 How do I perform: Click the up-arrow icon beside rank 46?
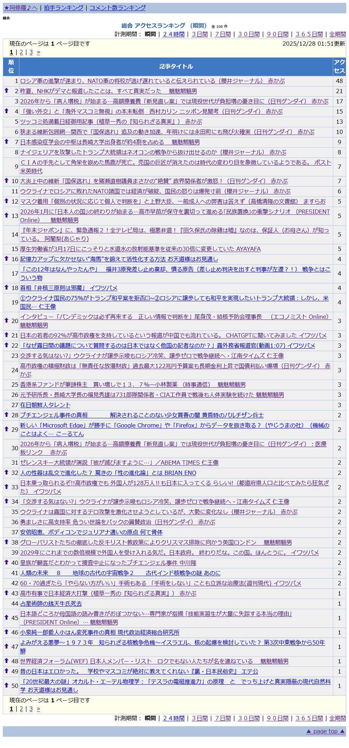(6, 632)
